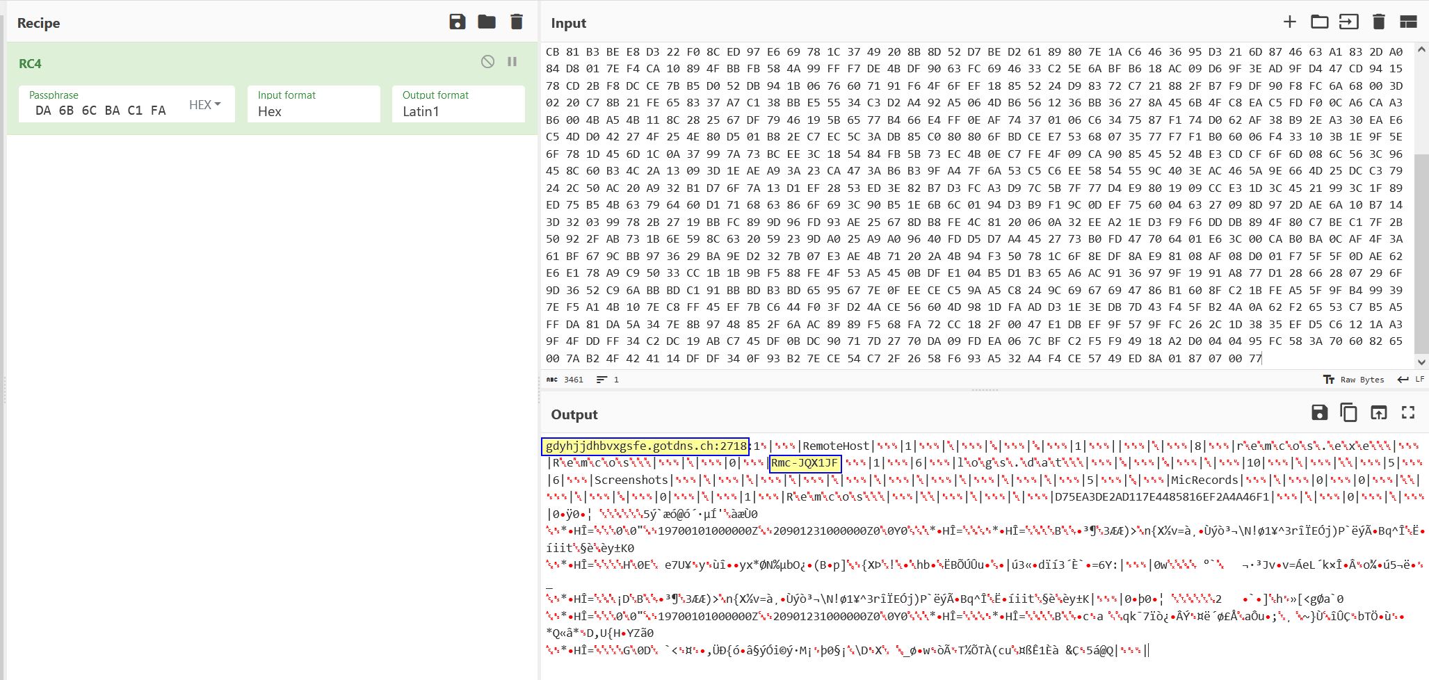Save output to file
The width and height of the screenshot is (1429, 680).
1319,412
